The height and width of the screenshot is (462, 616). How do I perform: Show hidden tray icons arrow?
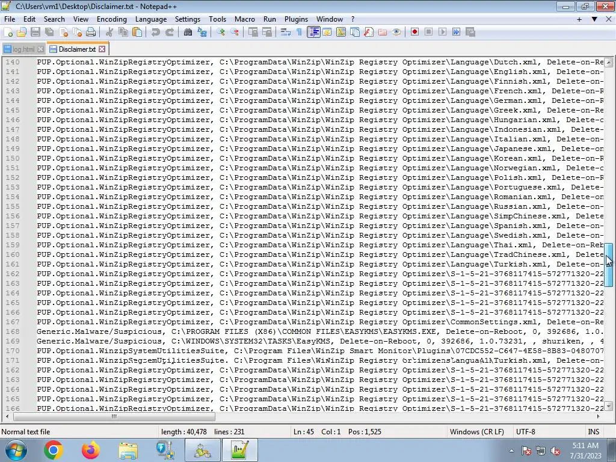511,451
